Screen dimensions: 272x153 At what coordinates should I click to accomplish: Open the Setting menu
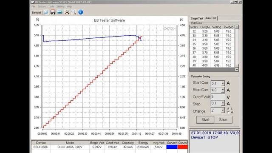click(x=60, y=6)
